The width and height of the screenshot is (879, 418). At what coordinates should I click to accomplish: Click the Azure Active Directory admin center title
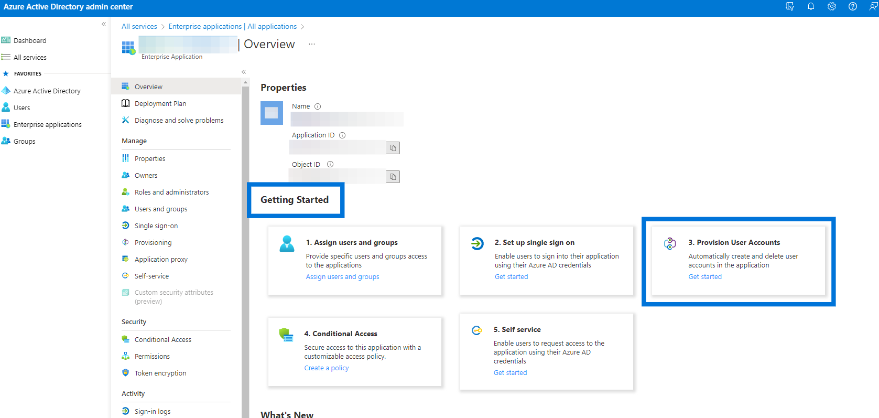click(68, 7)
